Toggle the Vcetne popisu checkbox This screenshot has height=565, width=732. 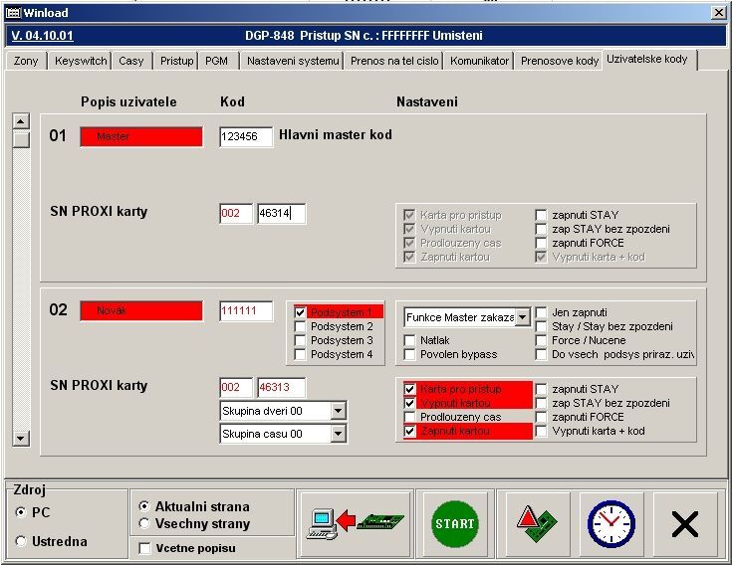tap(145, 548)
